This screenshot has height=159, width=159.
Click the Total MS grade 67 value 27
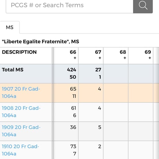98,70
